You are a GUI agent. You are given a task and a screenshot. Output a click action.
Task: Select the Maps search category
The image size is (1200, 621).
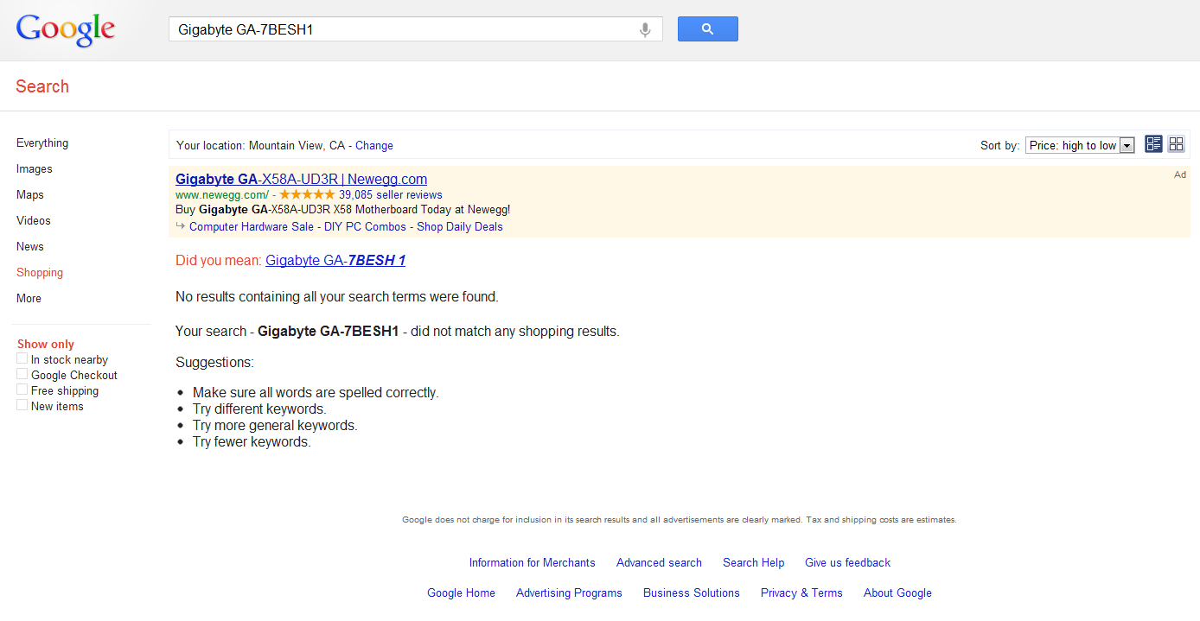30,195
